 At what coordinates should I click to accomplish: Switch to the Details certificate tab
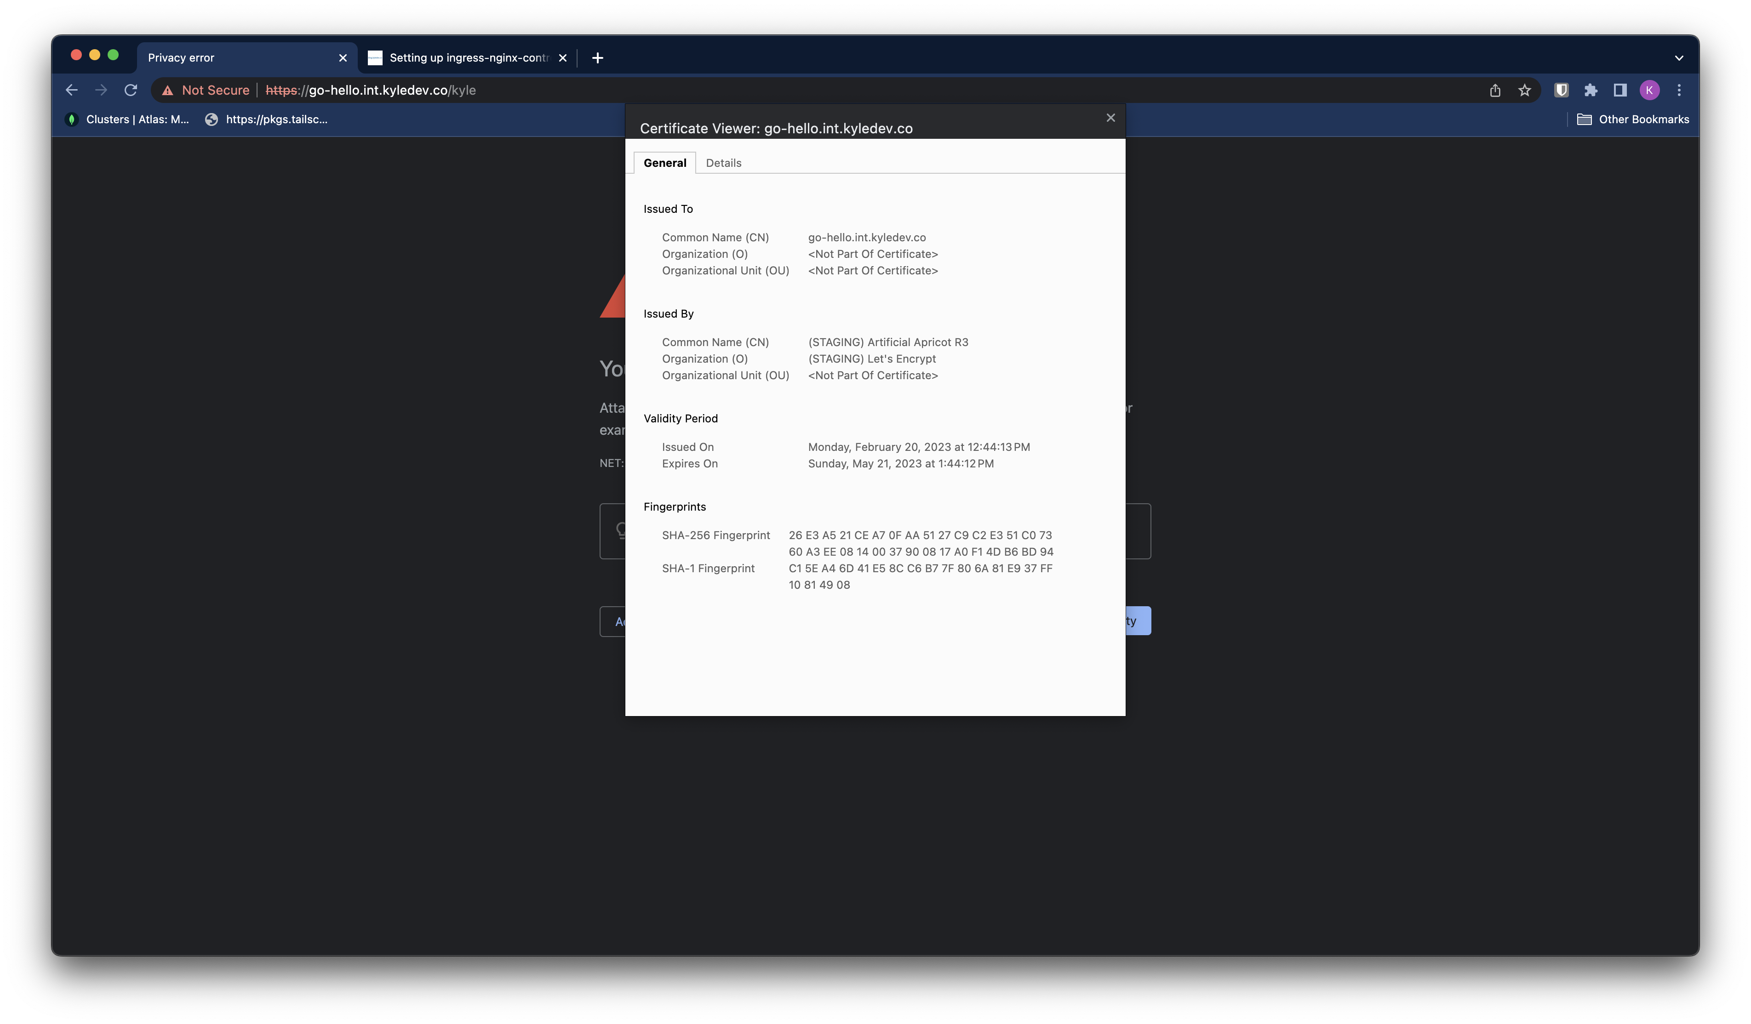(x=723, y=163)
